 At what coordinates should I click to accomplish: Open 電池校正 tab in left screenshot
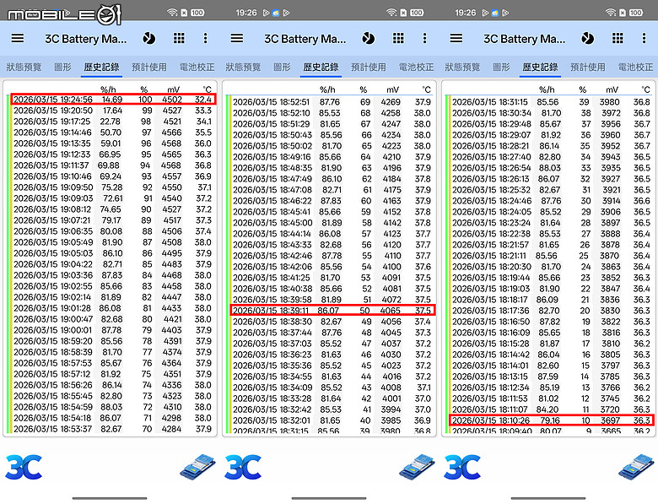pyautogui.click(x=197, y=68)
